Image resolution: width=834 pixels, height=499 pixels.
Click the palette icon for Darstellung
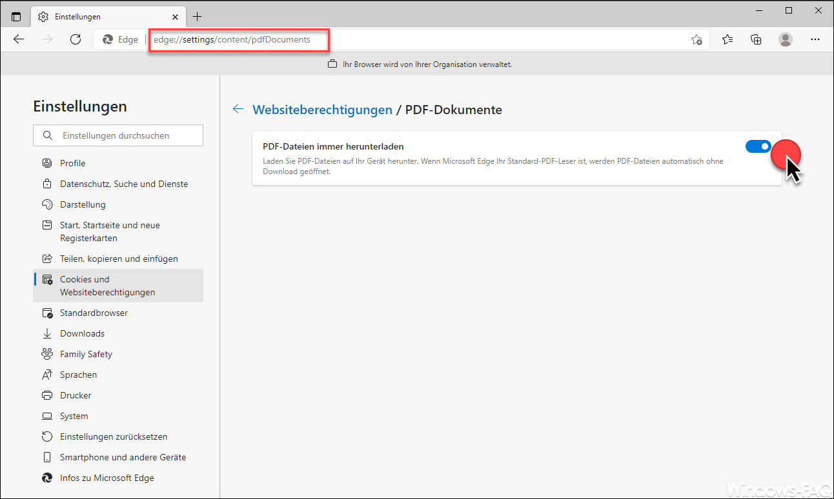coord(47,204)
